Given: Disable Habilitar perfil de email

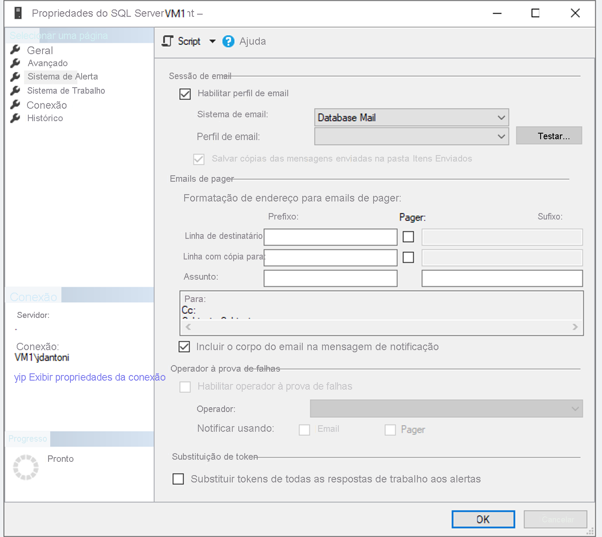Looking at the screenshot, I should [185, 94].
